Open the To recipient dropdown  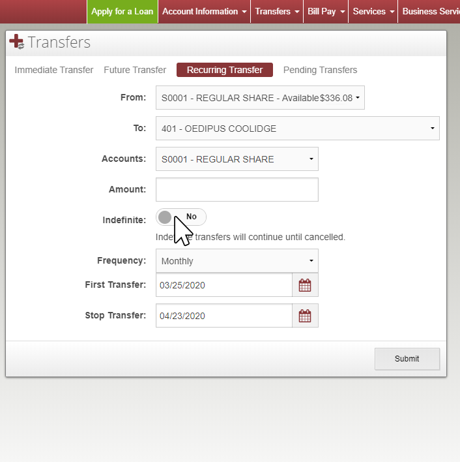coord(297,129)
